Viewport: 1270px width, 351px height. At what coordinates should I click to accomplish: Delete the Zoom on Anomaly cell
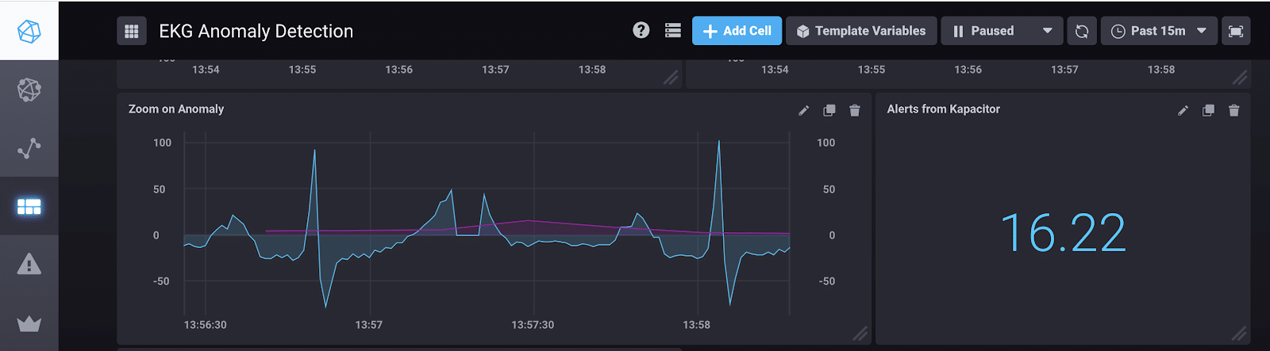coord(854,110)
